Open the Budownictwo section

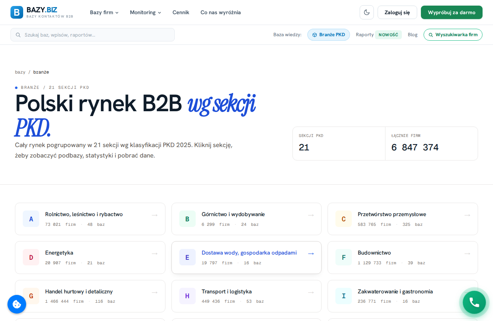click(x=374, y=253)
